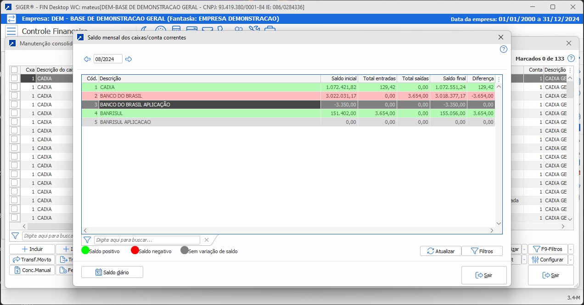Image resolution: width=584 pixels, height=305 pixels.
Task: Sort by Total entradas column header
Action: [x=377, y=79]
